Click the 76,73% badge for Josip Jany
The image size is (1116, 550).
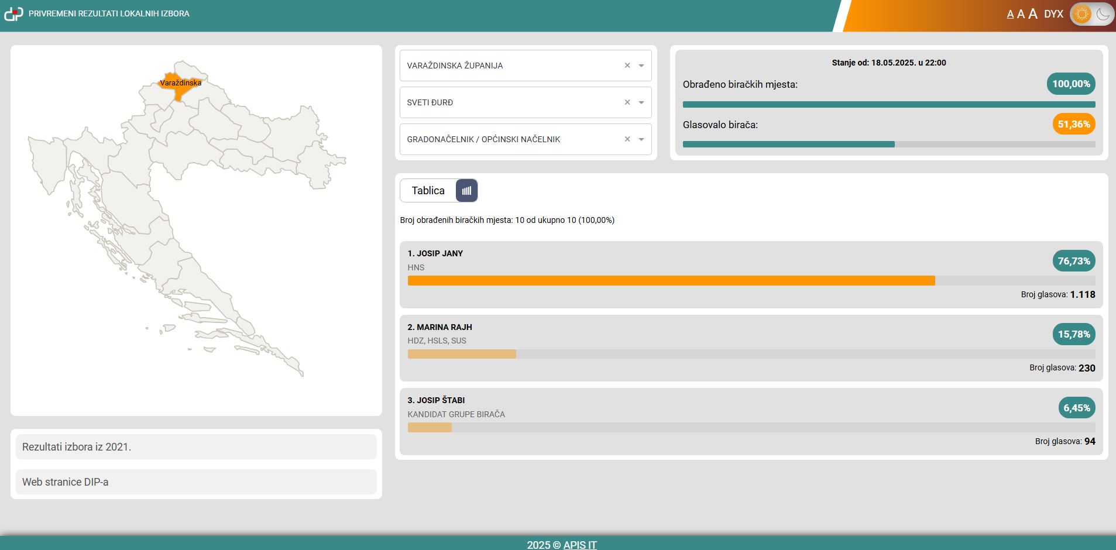click(x=1074, y=261)
